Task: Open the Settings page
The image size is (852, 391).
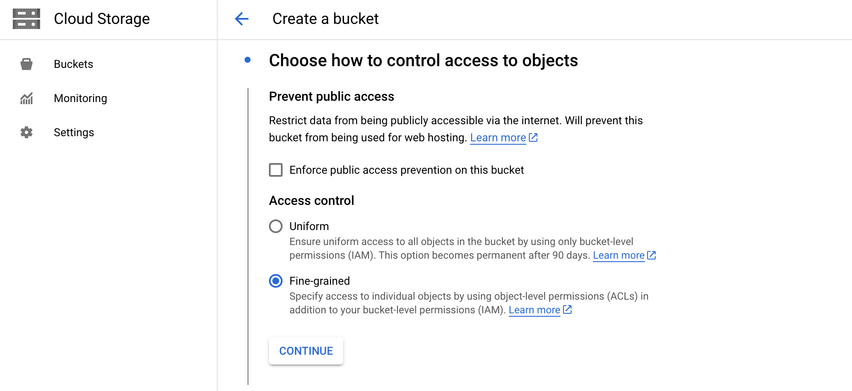Action: (74, 132)
